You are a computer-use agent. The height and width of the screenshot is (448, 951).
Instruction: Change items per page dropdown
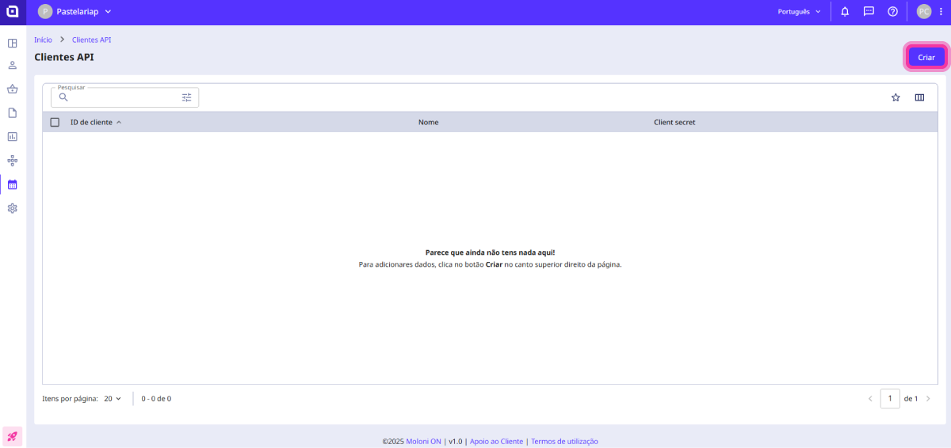[x=113, y=399]
